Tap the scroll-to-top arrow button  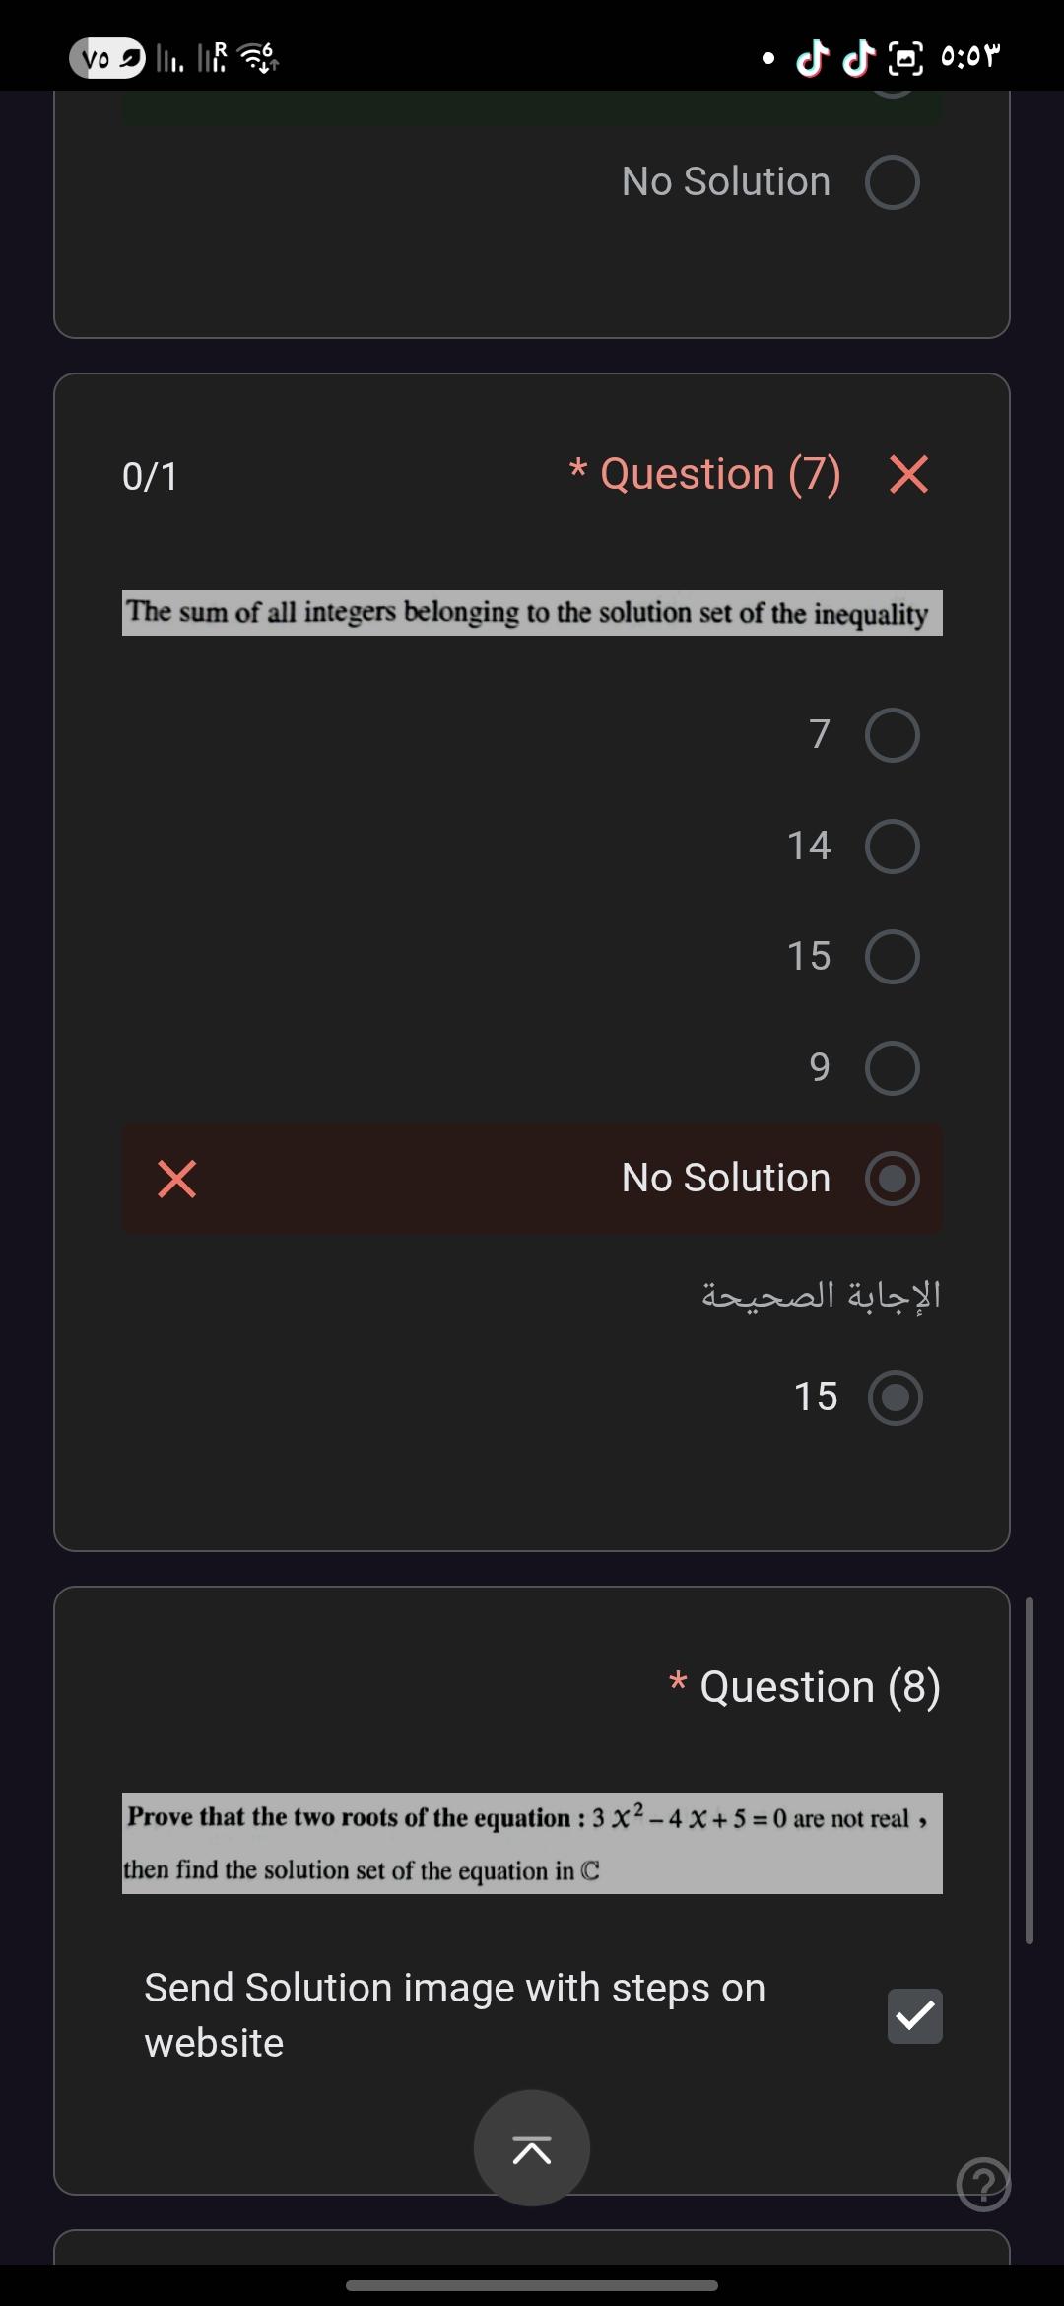coord(532,2149)
